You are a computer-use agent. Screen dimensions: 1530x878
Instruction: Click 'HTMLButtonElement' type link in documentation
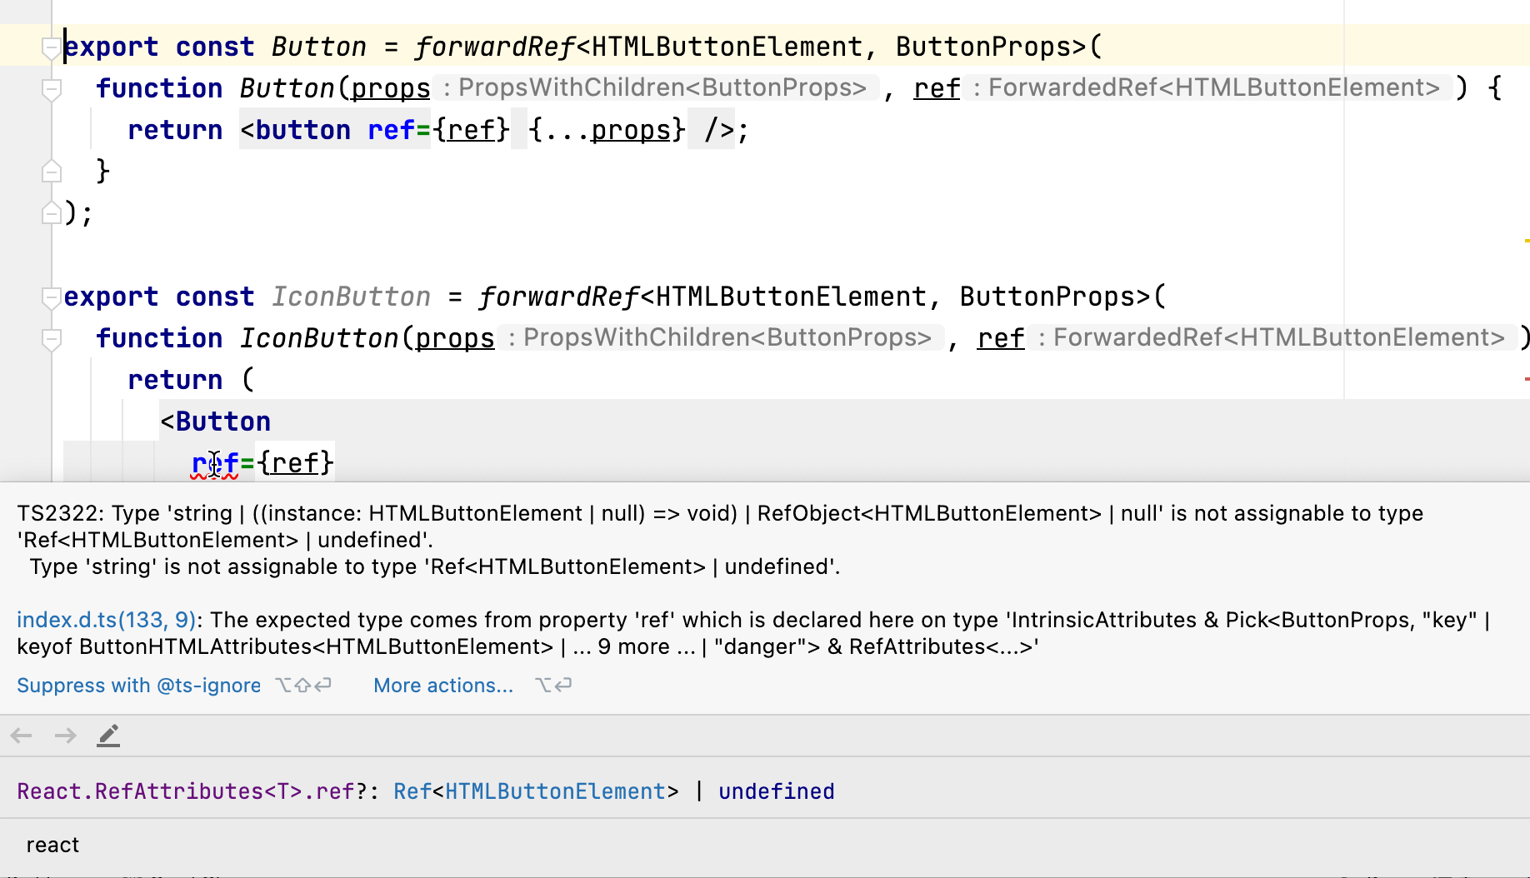point(555,791)
